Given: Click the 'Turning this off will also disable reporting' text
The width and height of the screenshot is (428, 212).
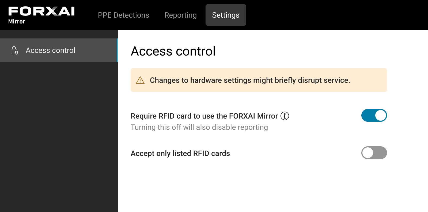Looking at the screenshot, I should coord(199,127).
